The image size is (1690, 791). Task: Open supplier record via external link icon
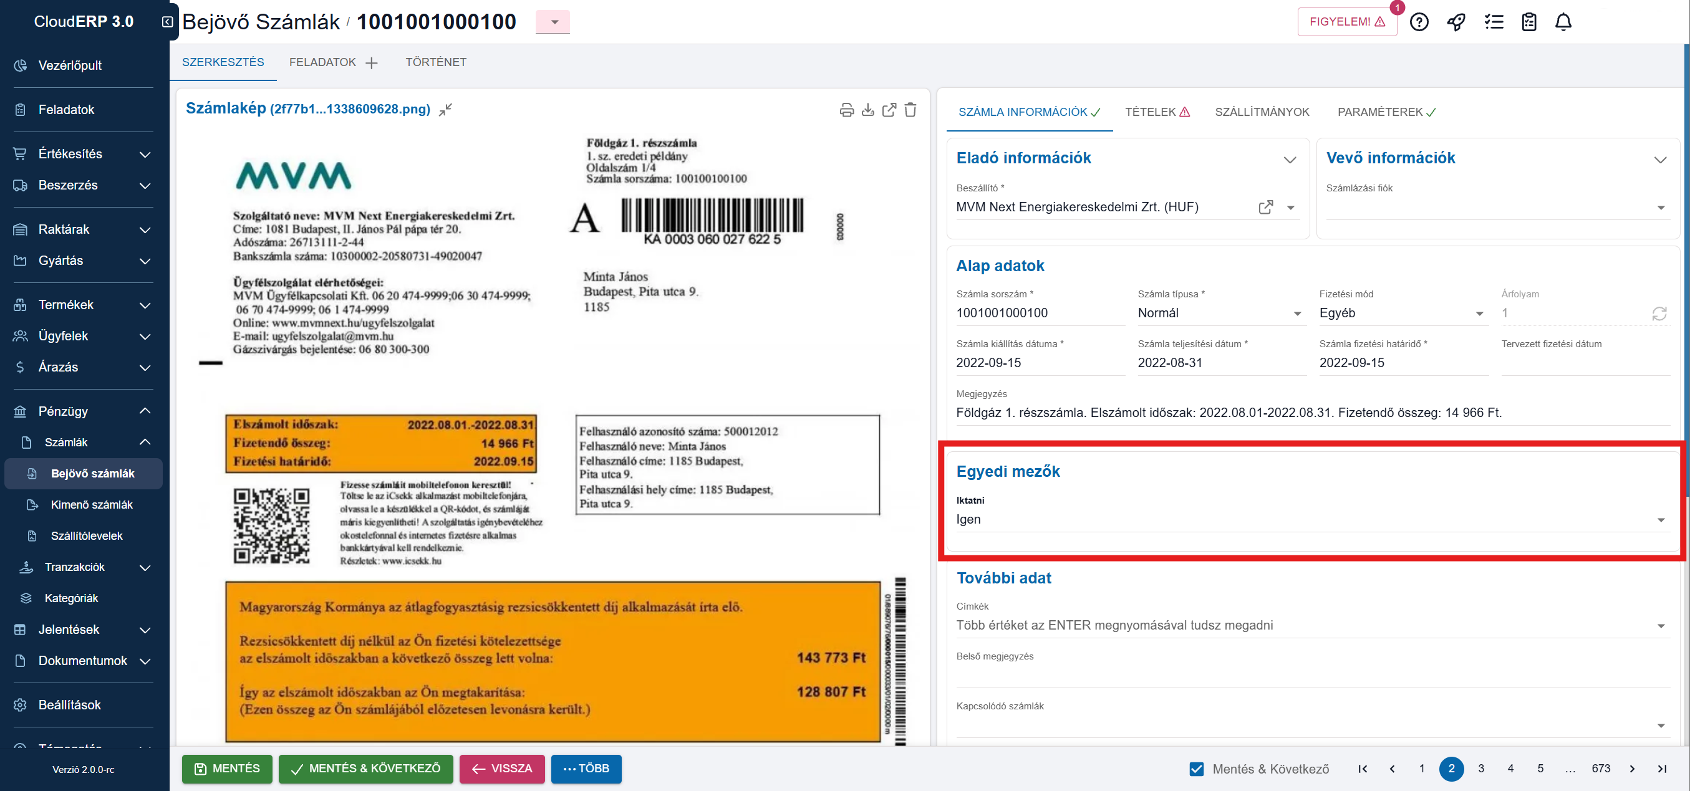click(x=1265, y=208)
